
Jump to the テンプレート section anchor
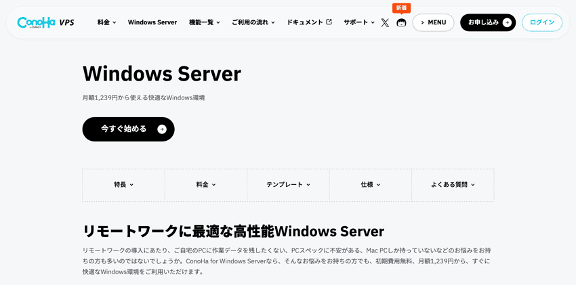click(x=288, y=185)
